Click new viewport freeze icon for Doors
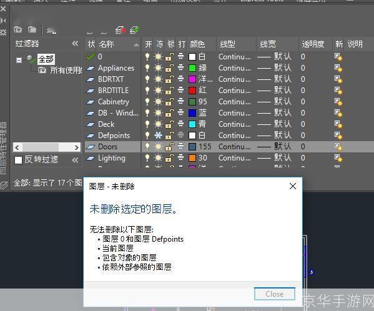 pos(338,147)
